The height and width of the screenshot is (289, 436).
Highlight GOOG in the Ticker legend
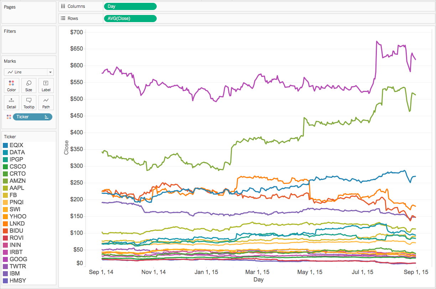point(18,259)
